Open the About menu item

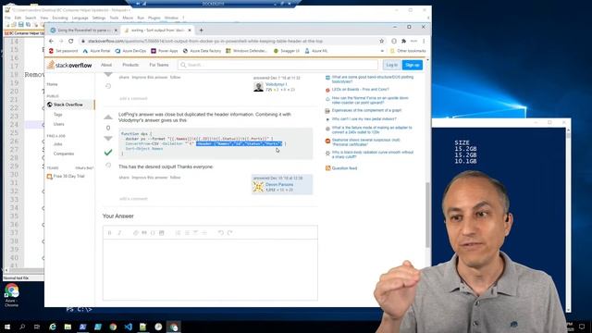[106, 65]
